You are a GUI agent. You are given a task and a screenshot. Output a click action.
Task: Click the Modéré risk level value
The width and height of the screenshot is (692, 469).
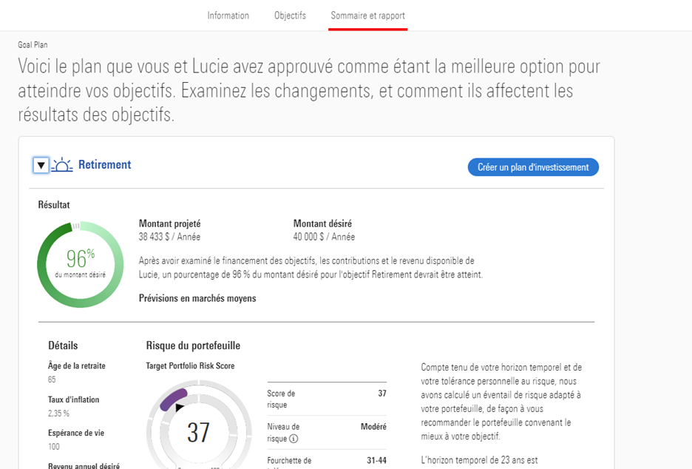tap(373, 427)
